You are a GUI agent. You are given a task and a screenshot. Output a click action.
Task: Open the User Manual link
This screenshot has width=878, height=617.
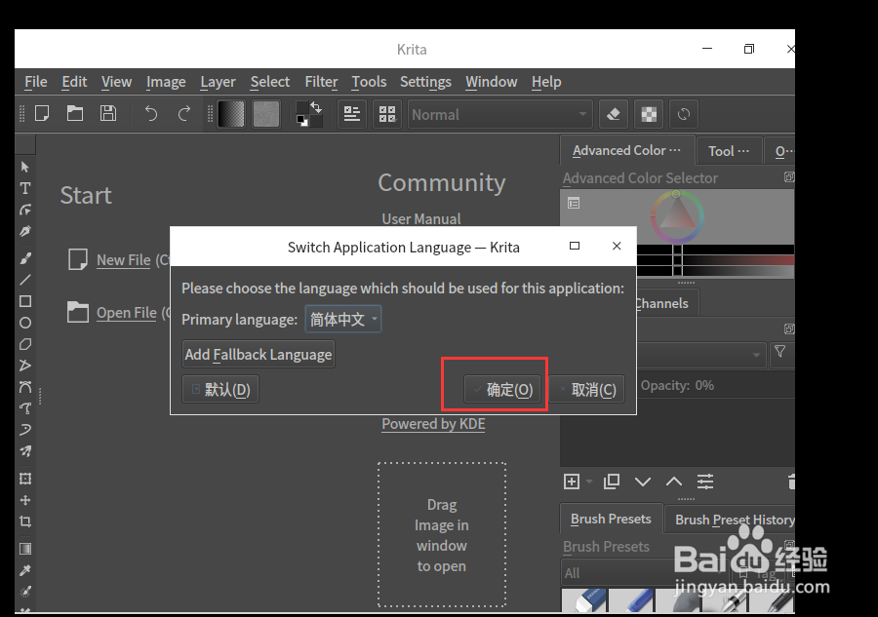(421, 218)
